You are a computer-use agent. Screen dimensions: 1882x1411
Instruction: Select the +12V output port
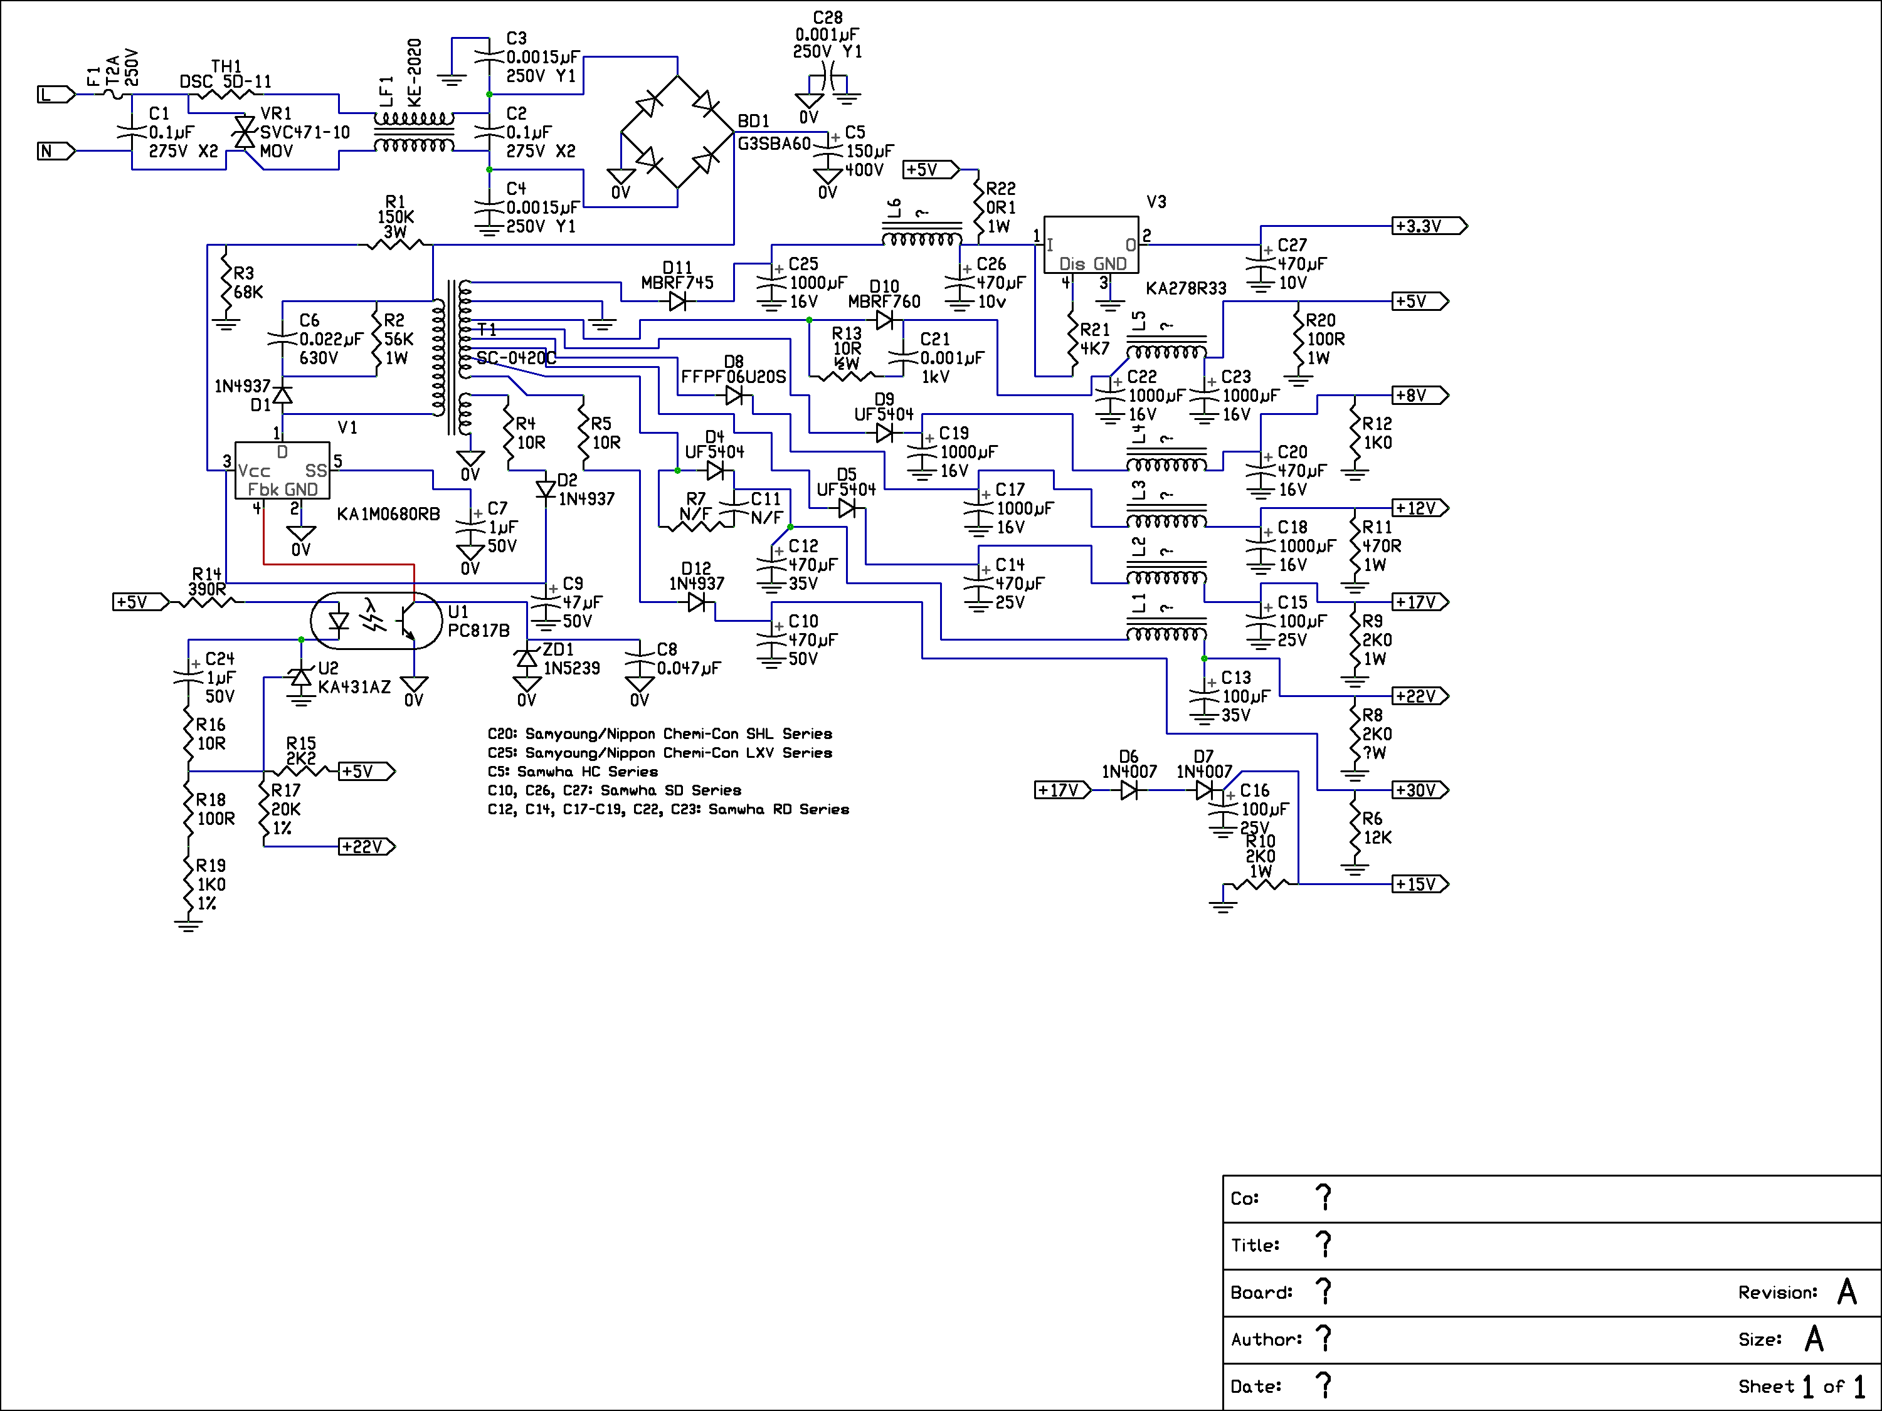(x=1420, y=508)
